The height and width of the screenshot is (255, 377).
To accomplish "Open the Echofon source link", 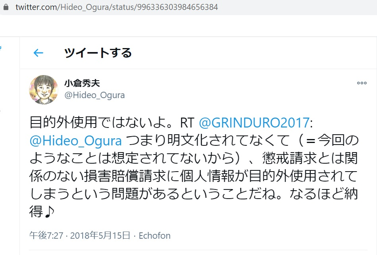I will 155,236.
